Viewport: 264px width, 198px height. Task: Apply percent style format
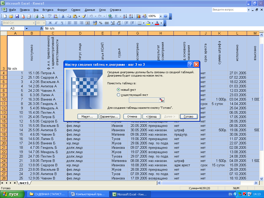[x=101, y=23]
